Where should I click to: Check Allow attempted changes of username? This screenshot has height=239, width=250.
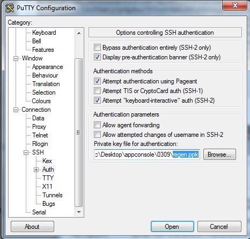coord(97,135)
